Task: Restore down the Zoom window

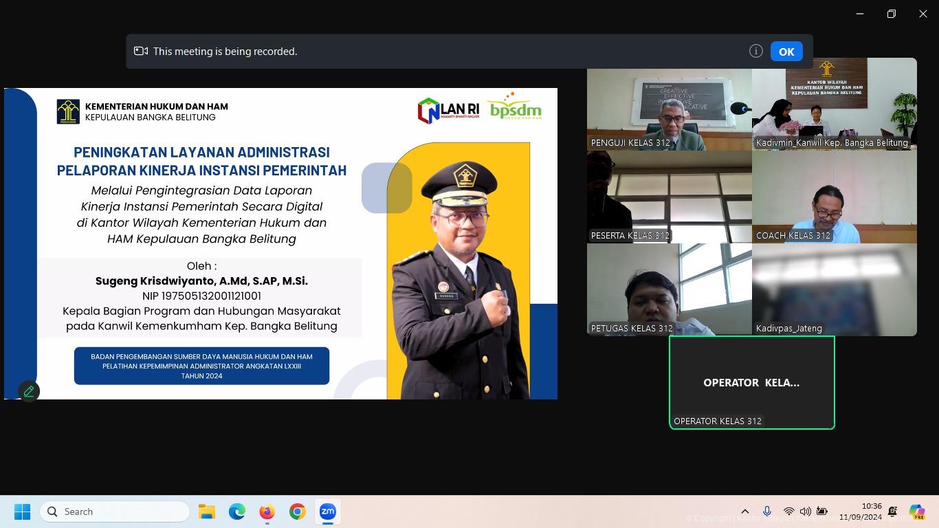Action: pyautogui.click(x=892, y=14)
